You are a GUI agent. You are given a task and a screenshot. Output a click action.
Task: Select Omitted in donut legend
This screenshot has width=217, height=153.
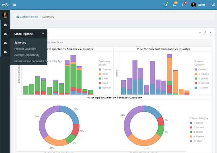click(x=196, y=141)
